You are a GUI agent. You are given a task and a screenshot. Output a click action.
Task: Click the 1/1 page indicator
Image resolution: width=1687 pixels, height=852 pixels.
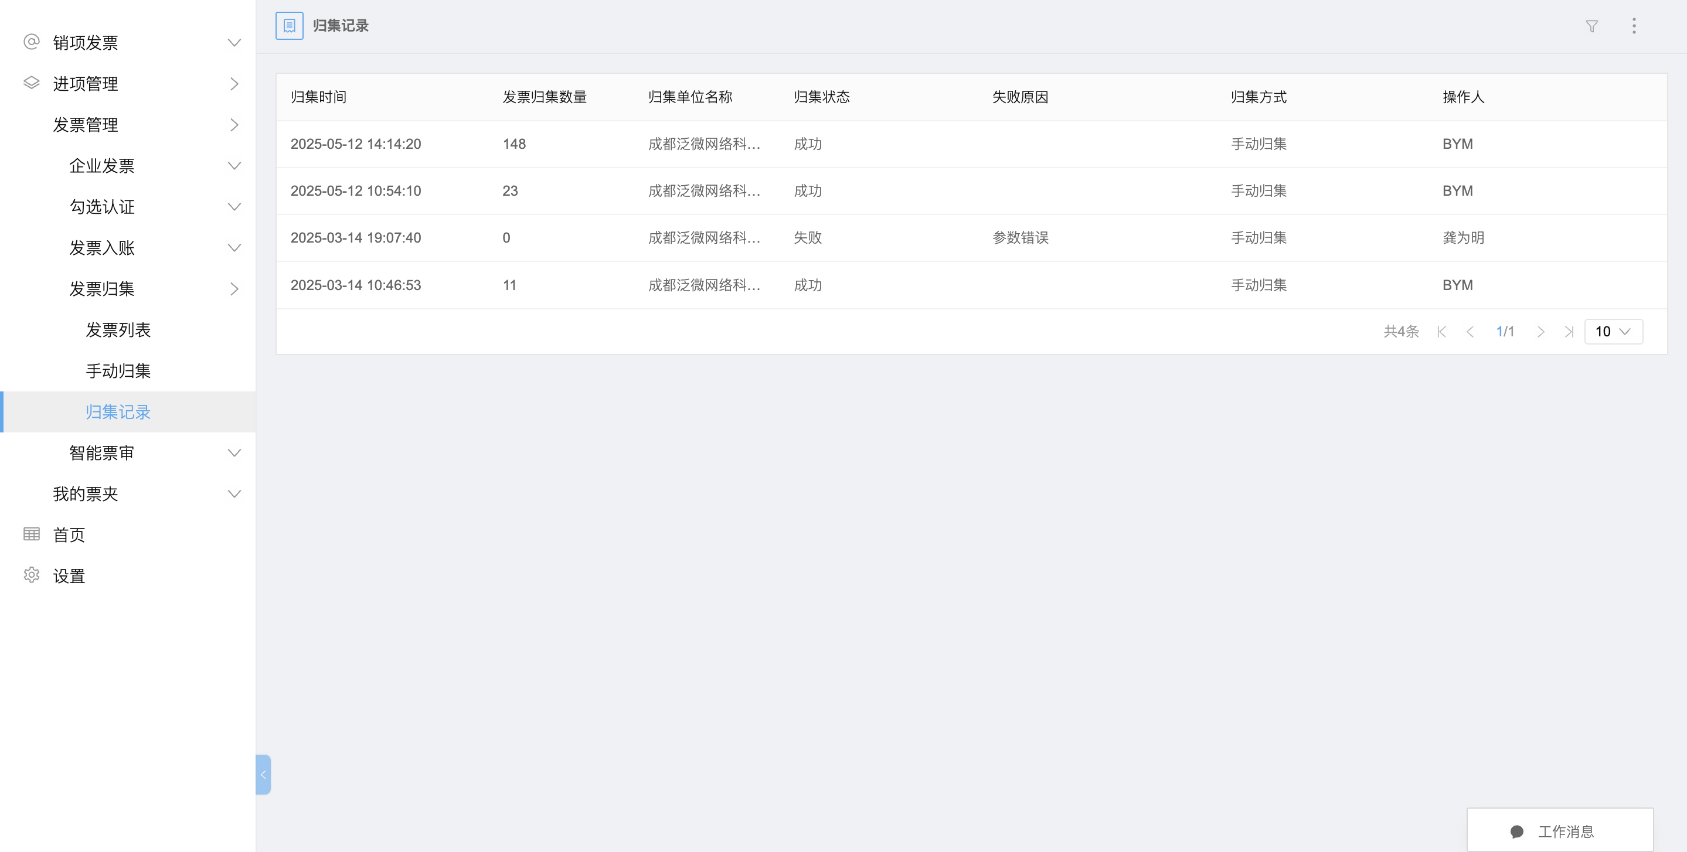tap(1505, 332)
